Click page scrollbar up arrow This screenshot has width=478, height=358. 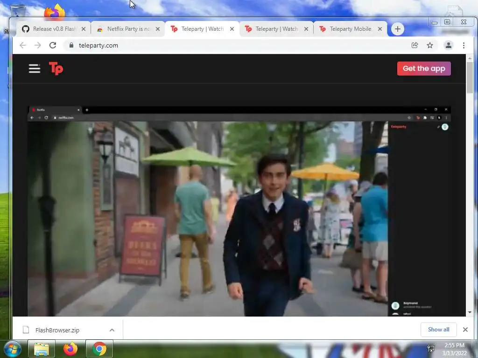coord(470,58)
